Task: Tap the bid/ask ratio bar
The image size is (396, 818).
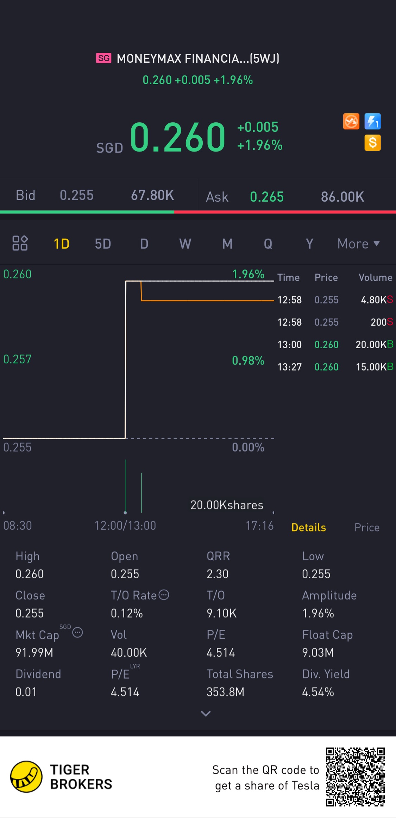Action: [198, 212]
